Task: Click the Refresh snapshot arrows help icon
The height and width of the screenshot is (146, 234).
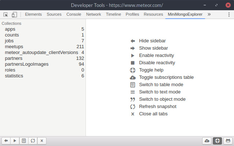Action: (133, 107)
